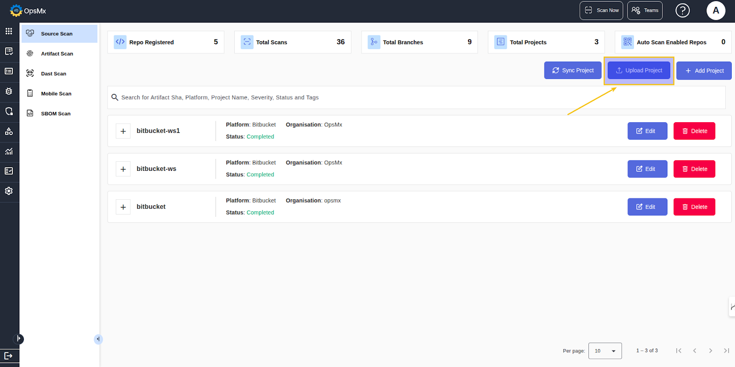Image resolution: width=735 pixels, height=367 pixels.
Task: Click the Upload Project button
Action: tap(639, 71)
